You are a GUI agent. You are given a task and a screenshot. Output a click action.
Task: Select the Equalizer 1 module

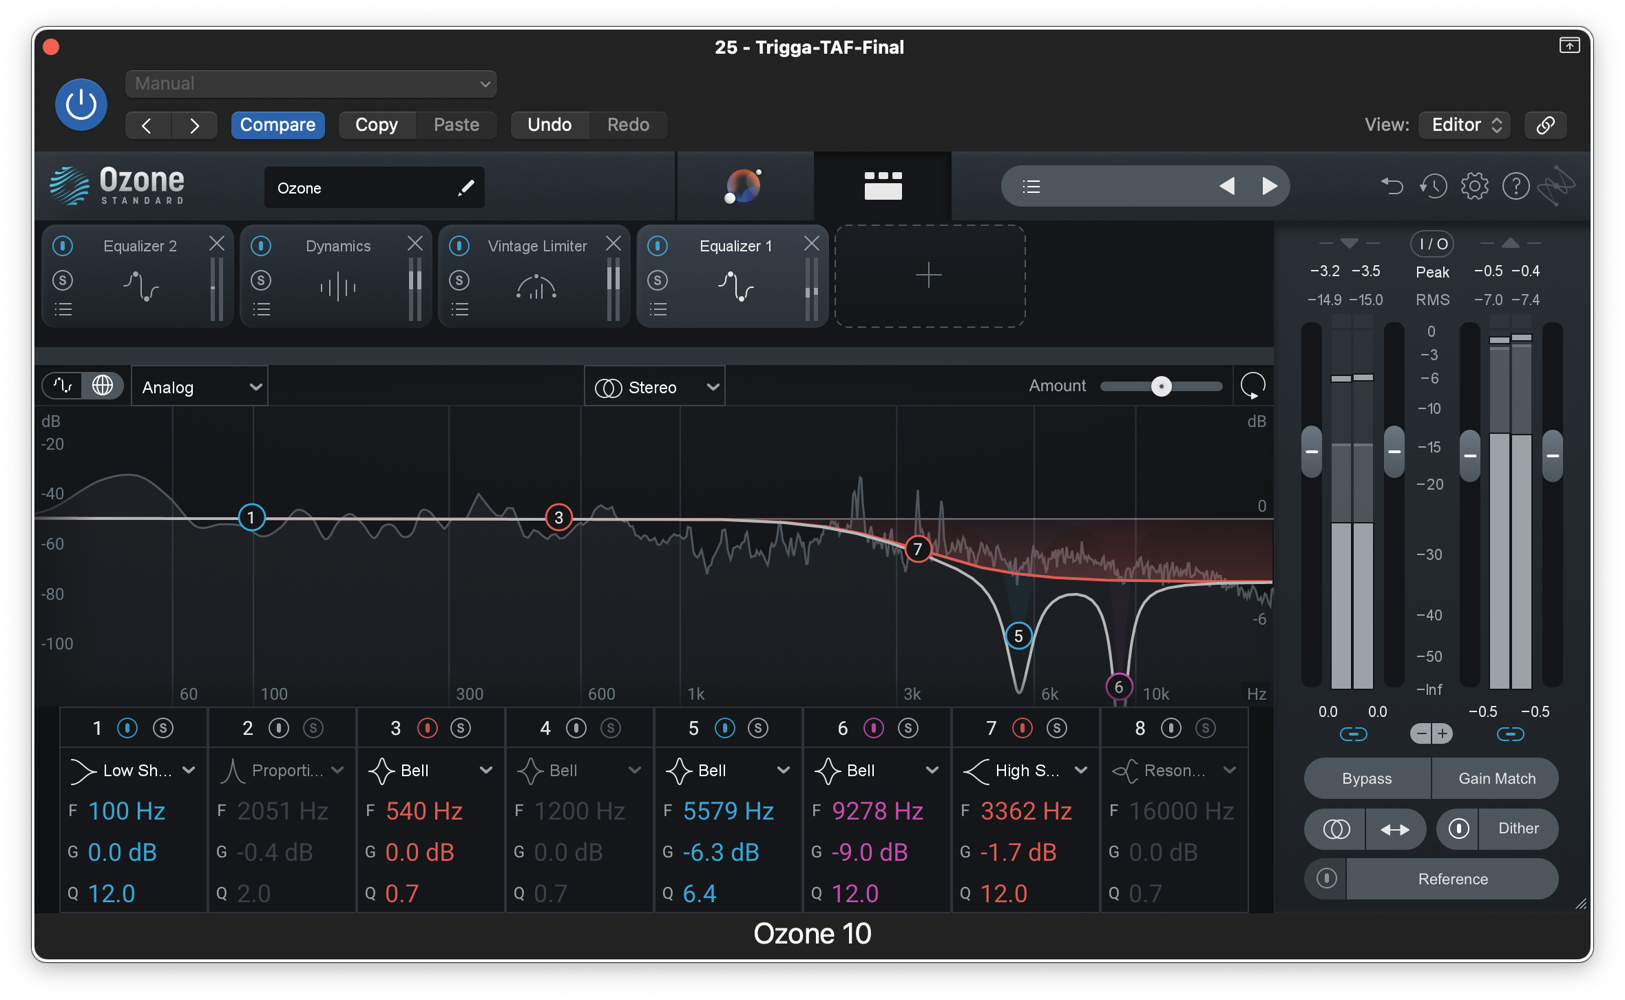point(733,276)
